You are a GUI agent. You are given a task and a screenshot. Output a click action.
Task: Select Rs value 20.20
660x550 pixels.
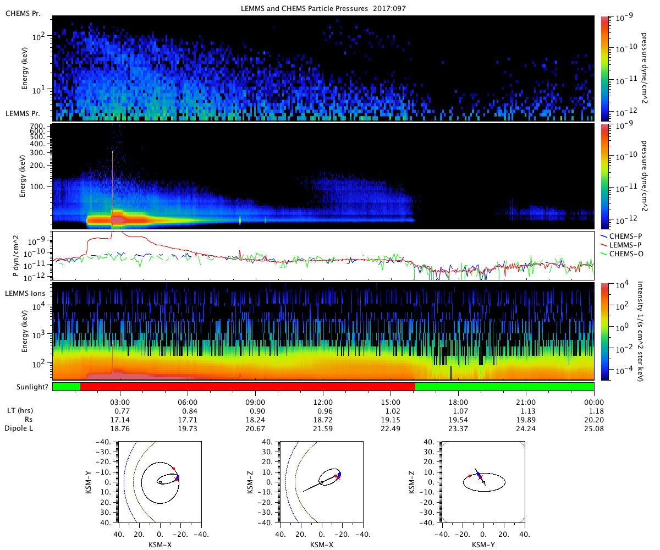click(594, 419)
